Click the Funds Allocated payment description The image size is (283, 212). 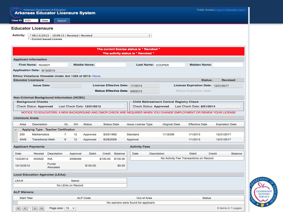point(53,165)
